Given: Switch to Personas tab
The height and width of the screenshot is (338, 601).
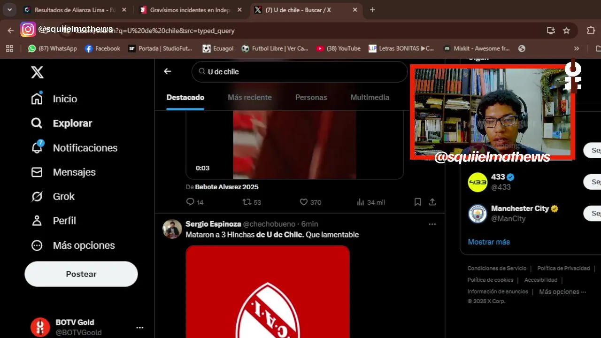Looking at the screenshot, I should tap(311, 97).
